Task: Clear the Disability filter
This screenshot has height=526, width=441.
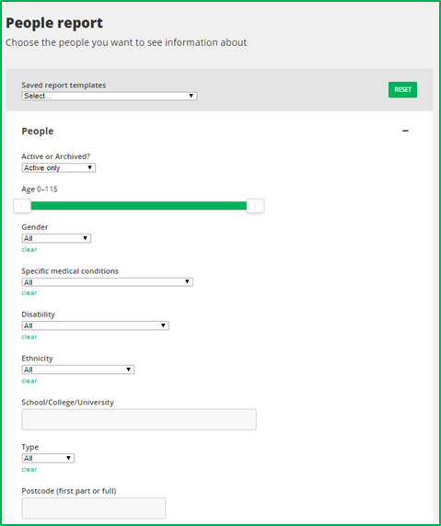Action: pos(29,337)
